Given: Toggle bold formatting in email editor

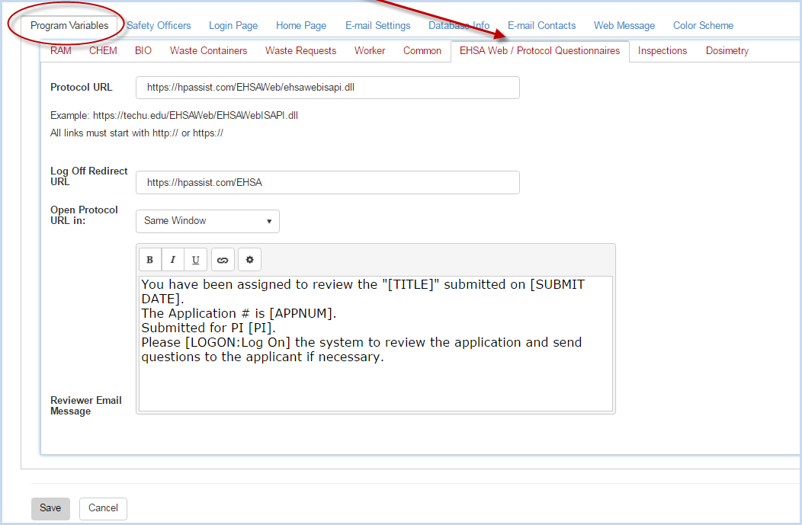Looking at the screenshot, I should pyautogui.click(x=150, y=260).
